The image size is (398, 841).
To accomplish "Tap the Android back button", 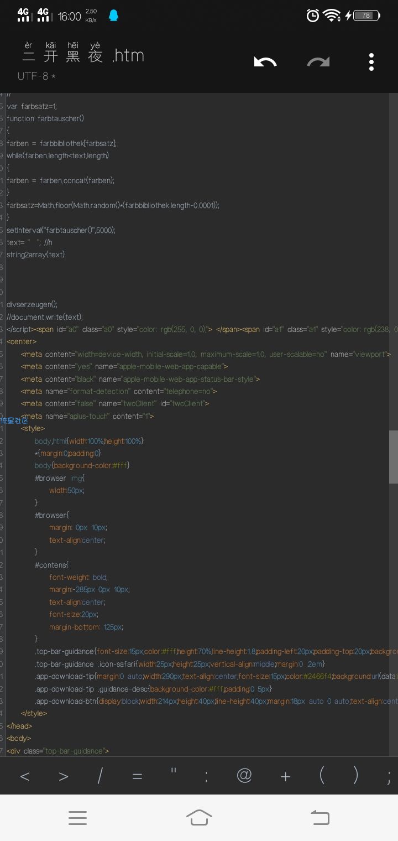I will pyautogui.click(x=320, y=818).
